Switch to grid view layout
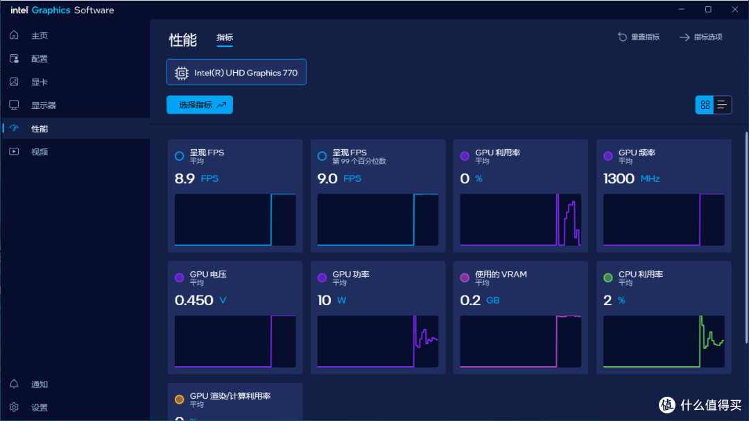Screen dimensions: 749x421 point(705,105)
